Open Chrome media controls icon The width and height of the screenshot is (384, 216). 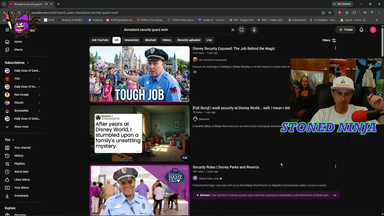(x=365, y=13)
